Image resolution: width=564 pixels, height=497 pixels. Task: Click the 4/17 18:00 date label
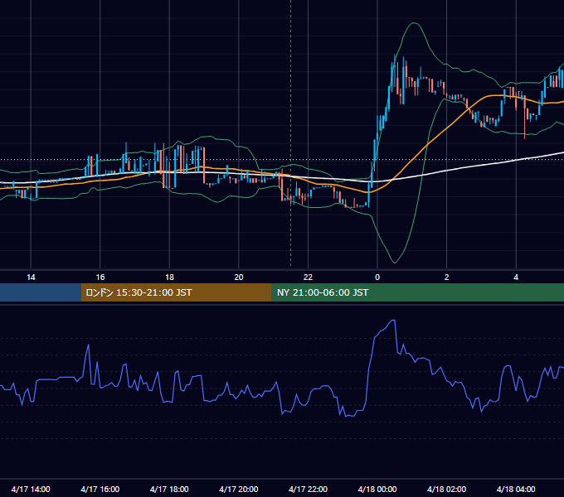click(169, 489)
